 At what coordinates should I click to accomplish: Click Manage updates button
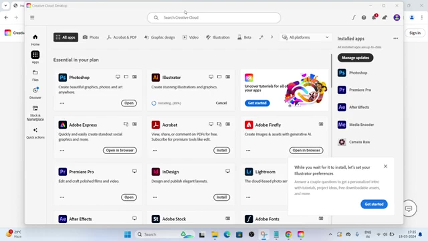click(x=355, y=58)
